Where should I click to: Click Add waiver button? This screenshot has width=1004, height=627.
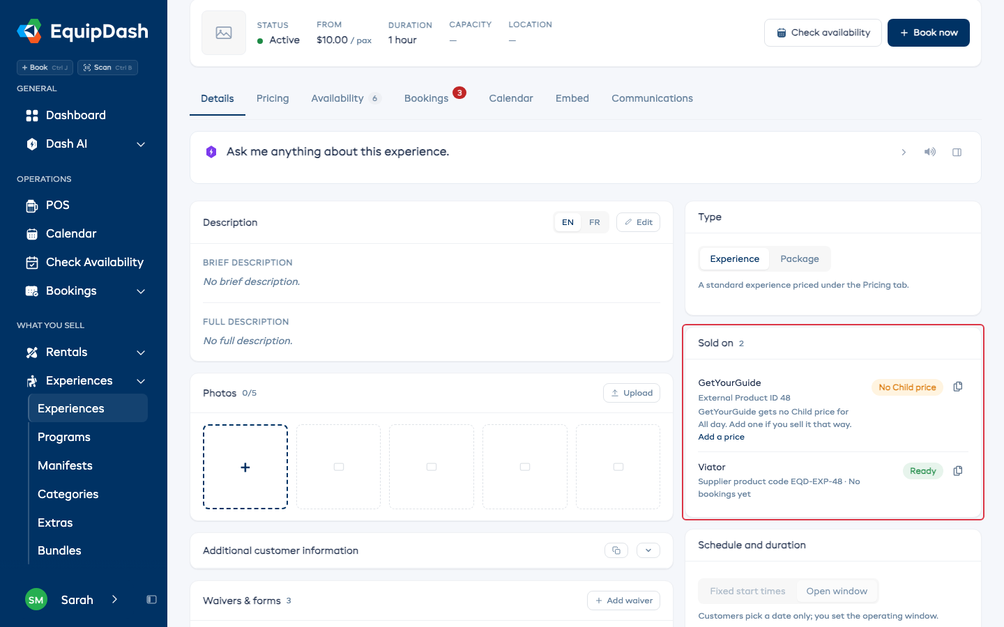[x=623, y=601]
